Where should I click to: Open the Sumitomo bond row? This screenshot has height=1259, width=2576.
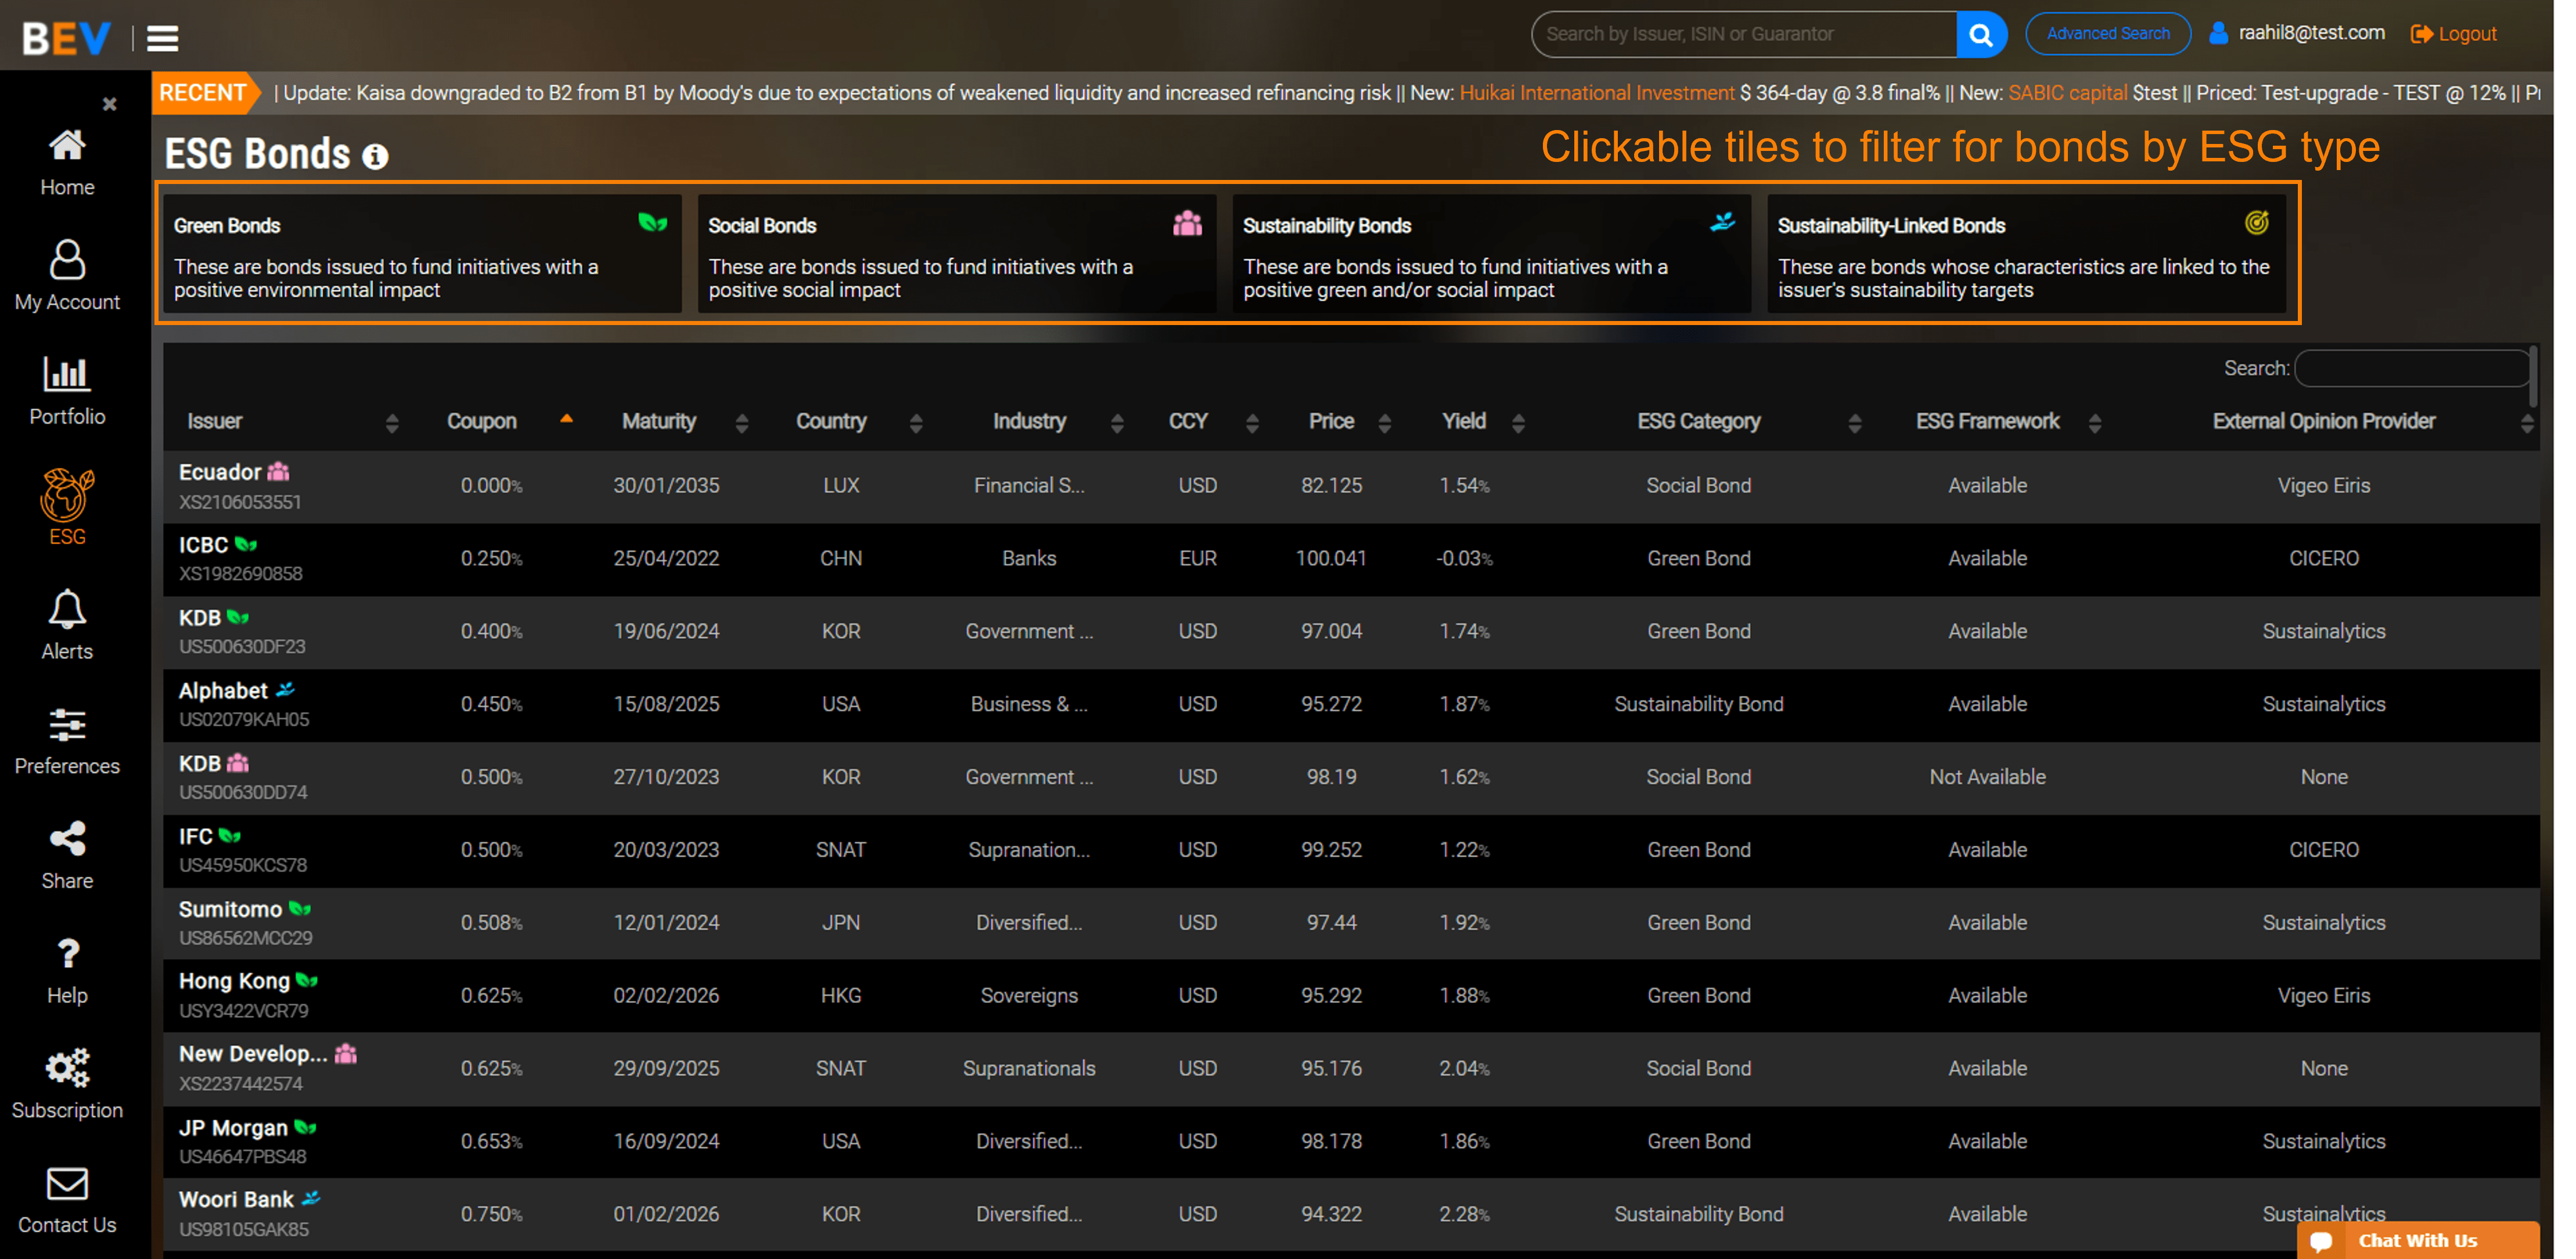[1351, 923]
